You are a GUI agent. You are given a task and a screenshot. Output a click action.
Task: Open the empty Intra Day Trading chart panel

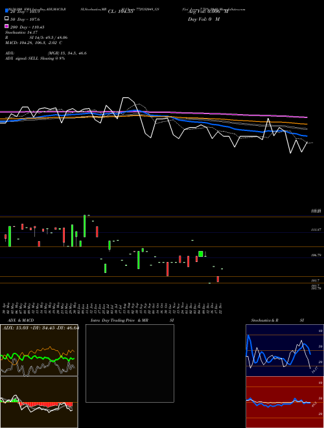tap(130, 363)
